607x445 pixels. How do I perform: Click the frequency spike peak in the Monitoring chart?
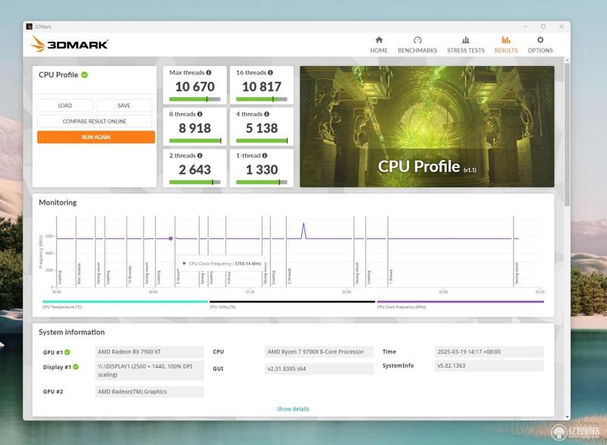[x=303, y=224]
